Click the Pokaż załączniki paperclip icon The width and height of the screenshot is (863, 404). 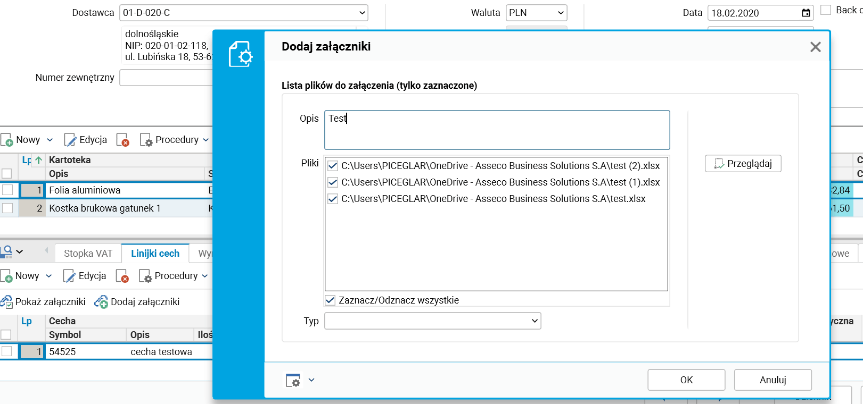7,302
